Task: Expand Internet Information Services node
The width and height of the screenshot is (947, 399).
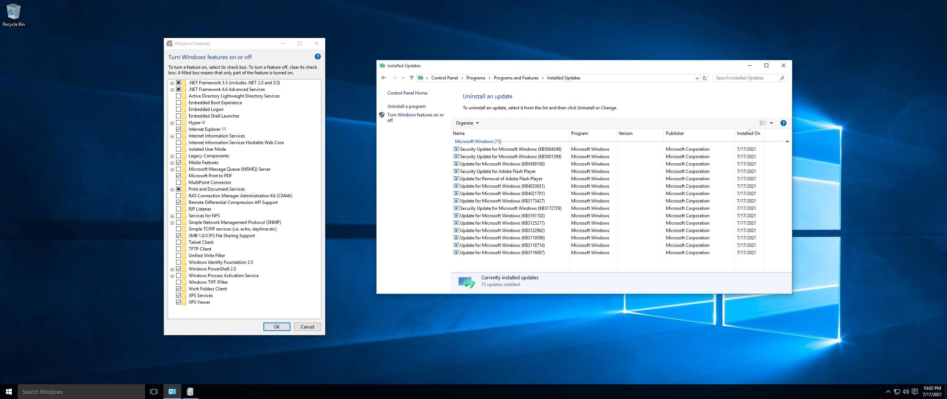Action: coord(172,136)
